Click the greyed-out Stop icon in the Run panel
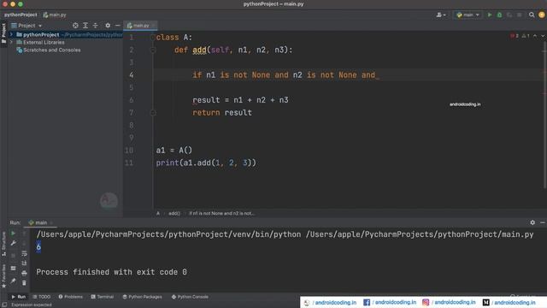Viewport: 547px width, 308px height. pos(14,256)
